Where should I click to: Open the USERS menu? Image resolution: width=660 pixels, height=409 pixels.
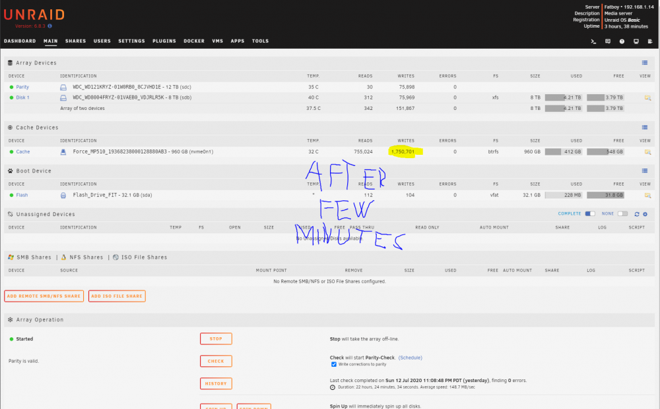102,41
